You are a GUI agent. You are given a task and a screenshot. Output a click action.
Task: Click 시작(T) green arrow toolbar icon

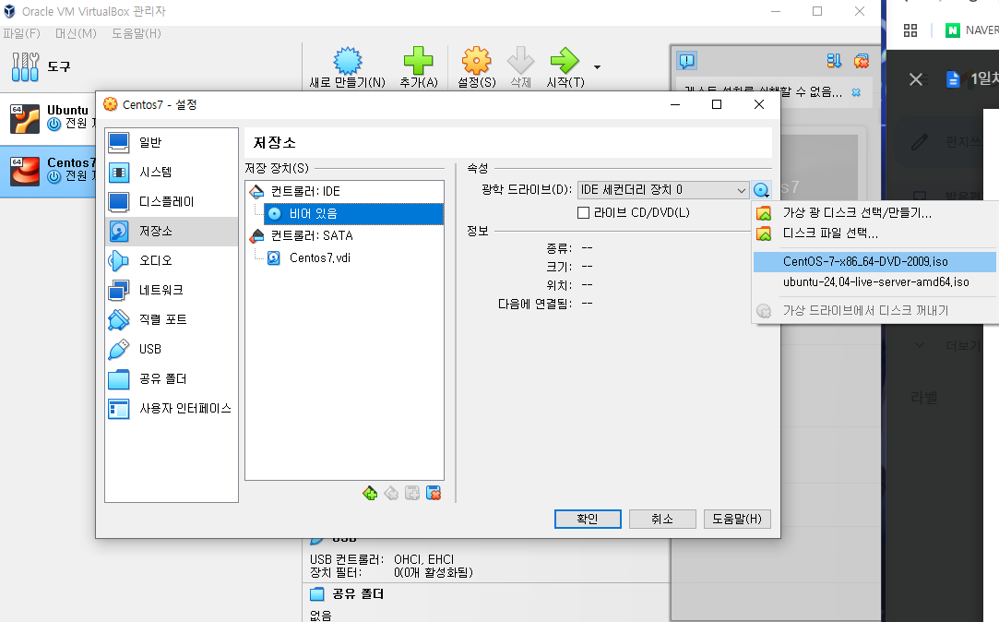tap(565, 67)
